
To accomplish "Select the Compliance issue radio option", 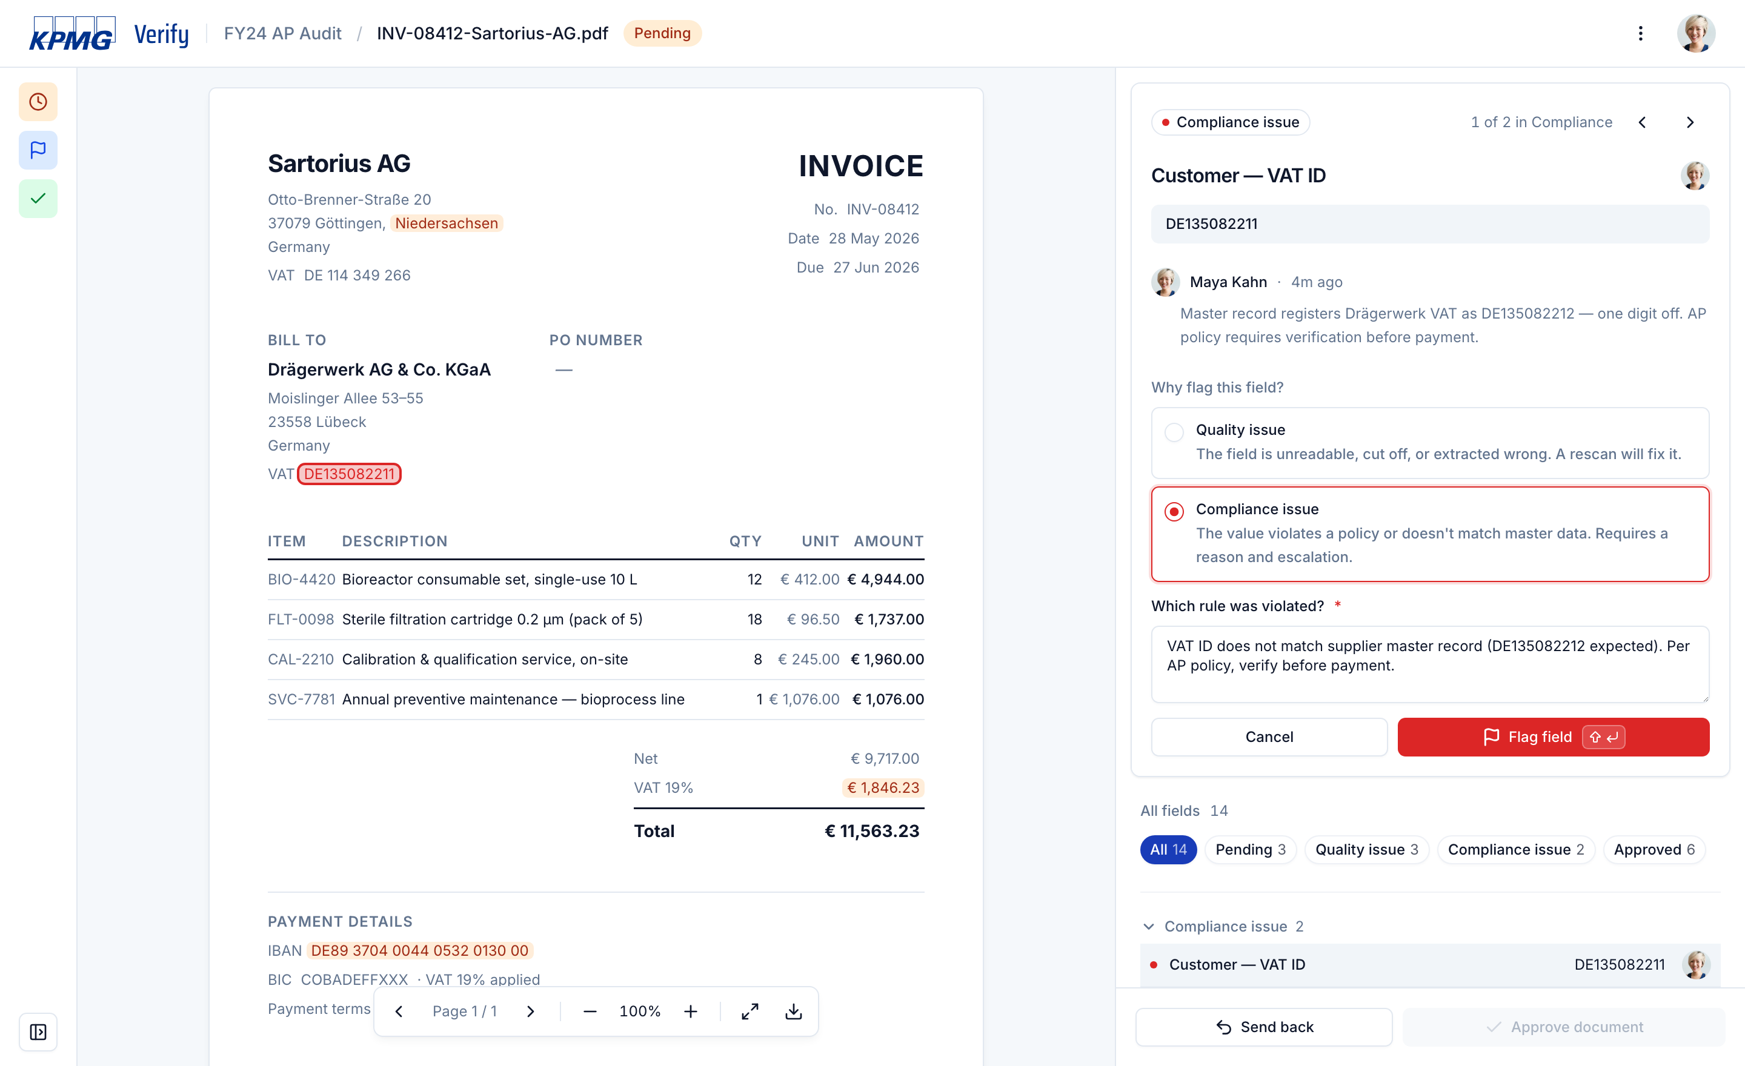I will tap(1174, 511).
